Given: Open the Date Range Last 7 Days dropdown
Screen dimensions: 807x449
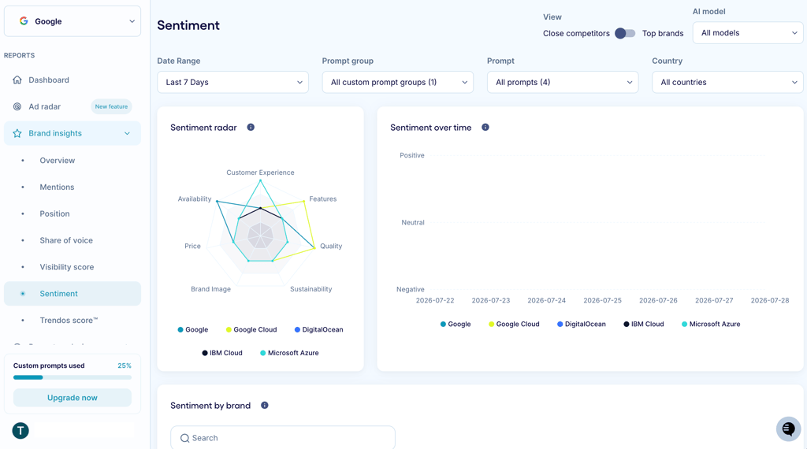Looking at the screenshot, I should point(232,82).
